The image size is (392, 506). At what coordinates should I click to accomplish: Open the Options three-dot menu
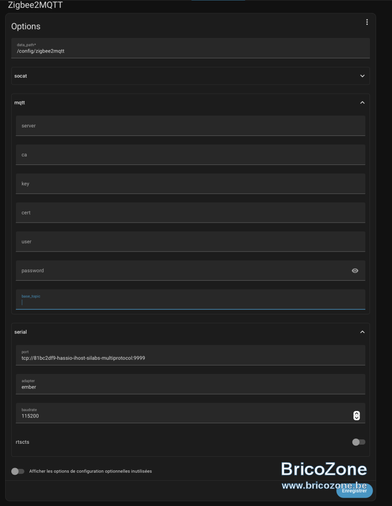(367, 22)
